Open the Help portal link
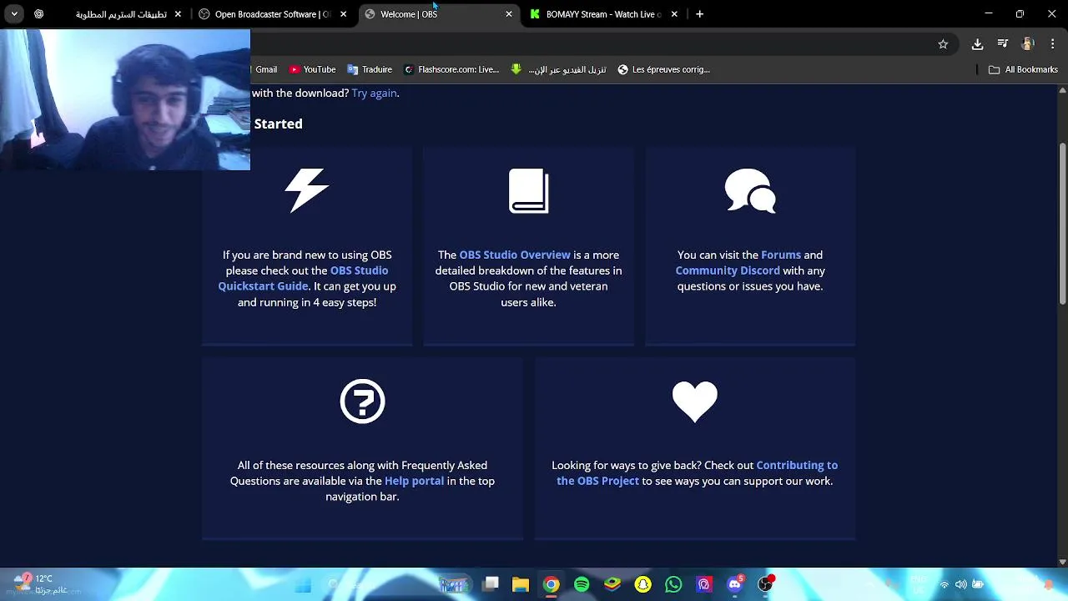 pyautogui.click(x=414, y=481)
